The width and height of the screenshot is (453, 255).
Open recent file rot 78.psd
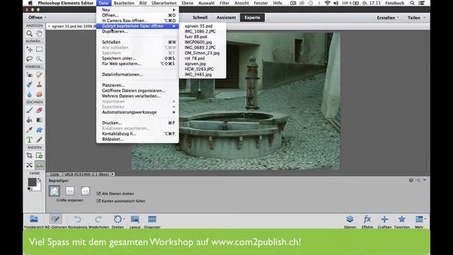(x=202, y=58)
